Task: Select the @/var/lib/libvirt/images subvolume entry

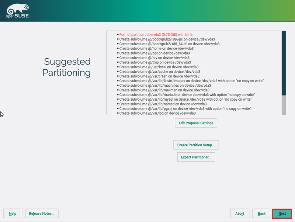Action: [191, 81]
